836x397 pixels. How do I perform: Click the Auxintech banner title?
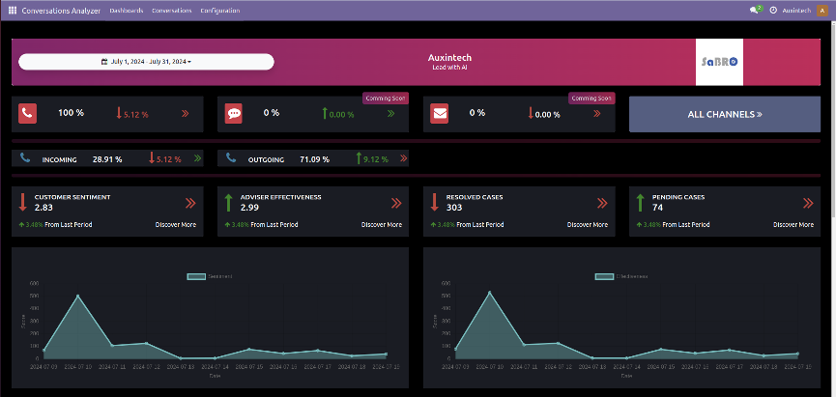pyautogui.click(x=449, y=58)
